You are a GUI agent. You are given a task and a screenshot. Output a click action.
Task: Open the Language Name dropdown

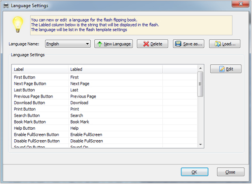(x=68, y=44)
